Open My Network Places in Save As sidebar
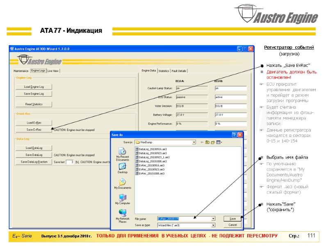 pos(123,216)
